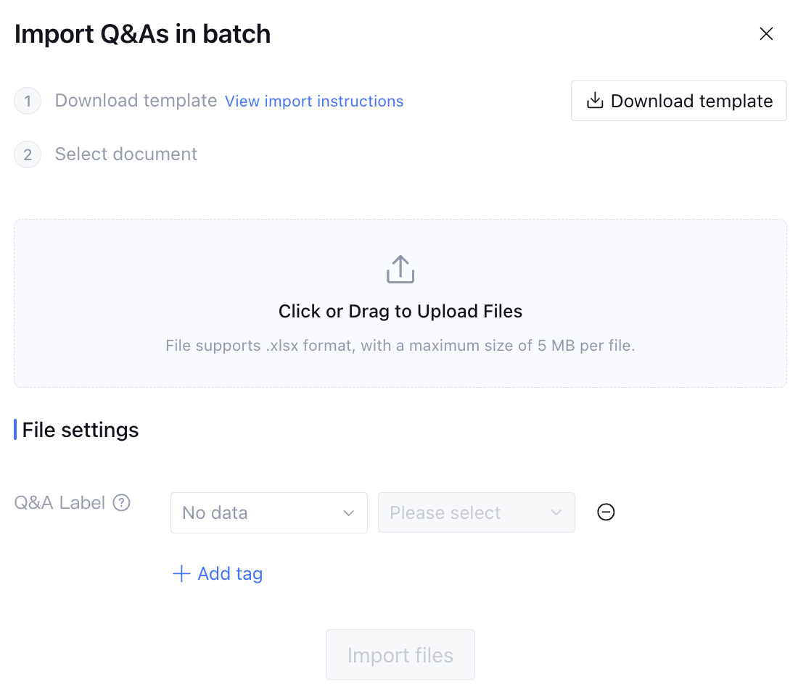Screen dimensions: 798x690
Task: Click "Click or Drag to Upload Files" text
Action: click(x=400, y=312)
